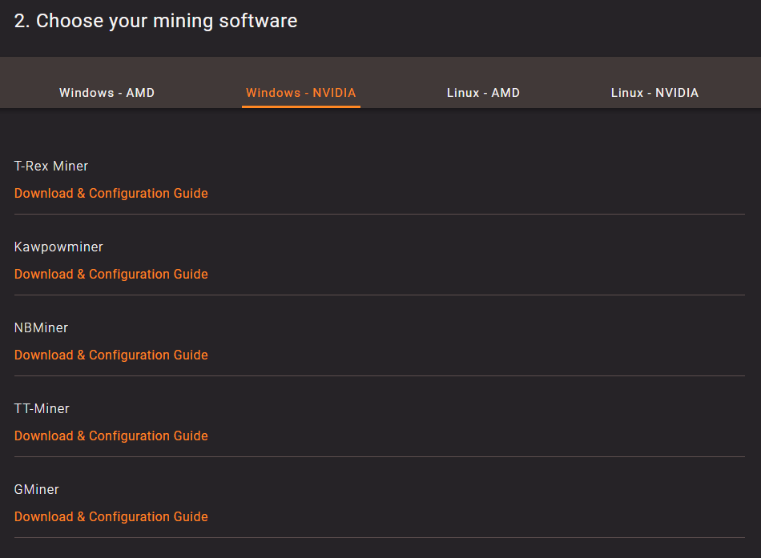Open TT-Miner Download & Configuration Guide link

[x=111, y=436]
